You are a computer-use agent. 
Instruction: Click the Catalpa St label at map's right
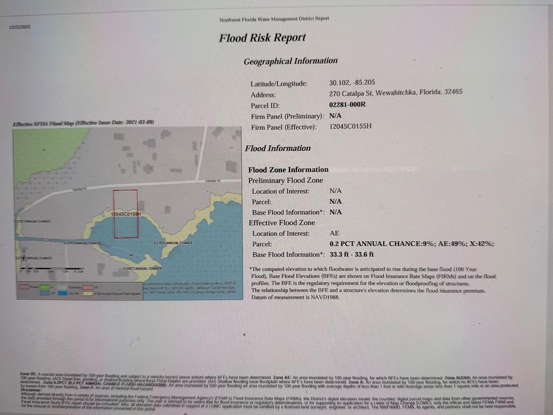pyautogui.click(x=213, y=182)
